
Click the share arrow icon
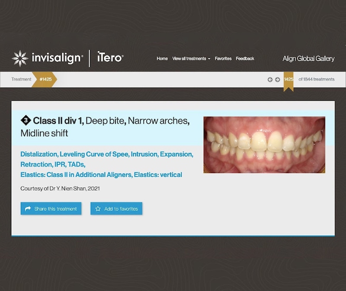tap(28, 209)
